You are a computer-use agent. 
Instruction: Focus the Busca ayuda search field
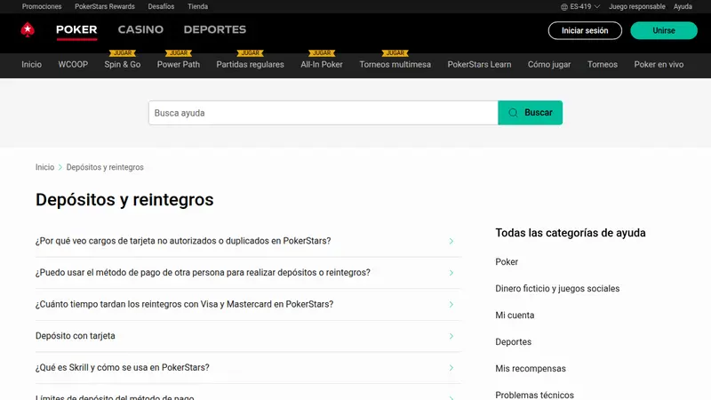pos(324,113)
